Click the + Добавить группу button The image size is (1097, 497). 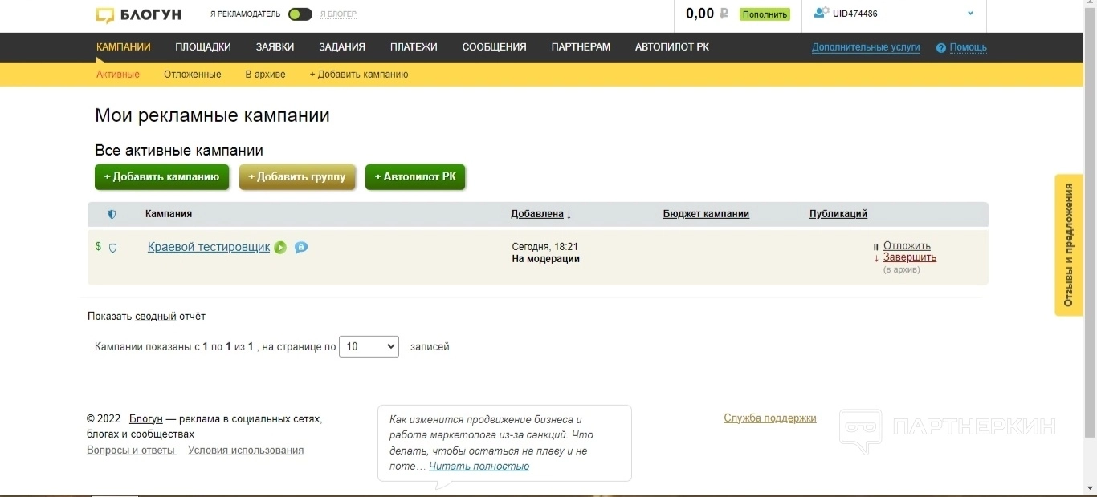tap(297, 177)
